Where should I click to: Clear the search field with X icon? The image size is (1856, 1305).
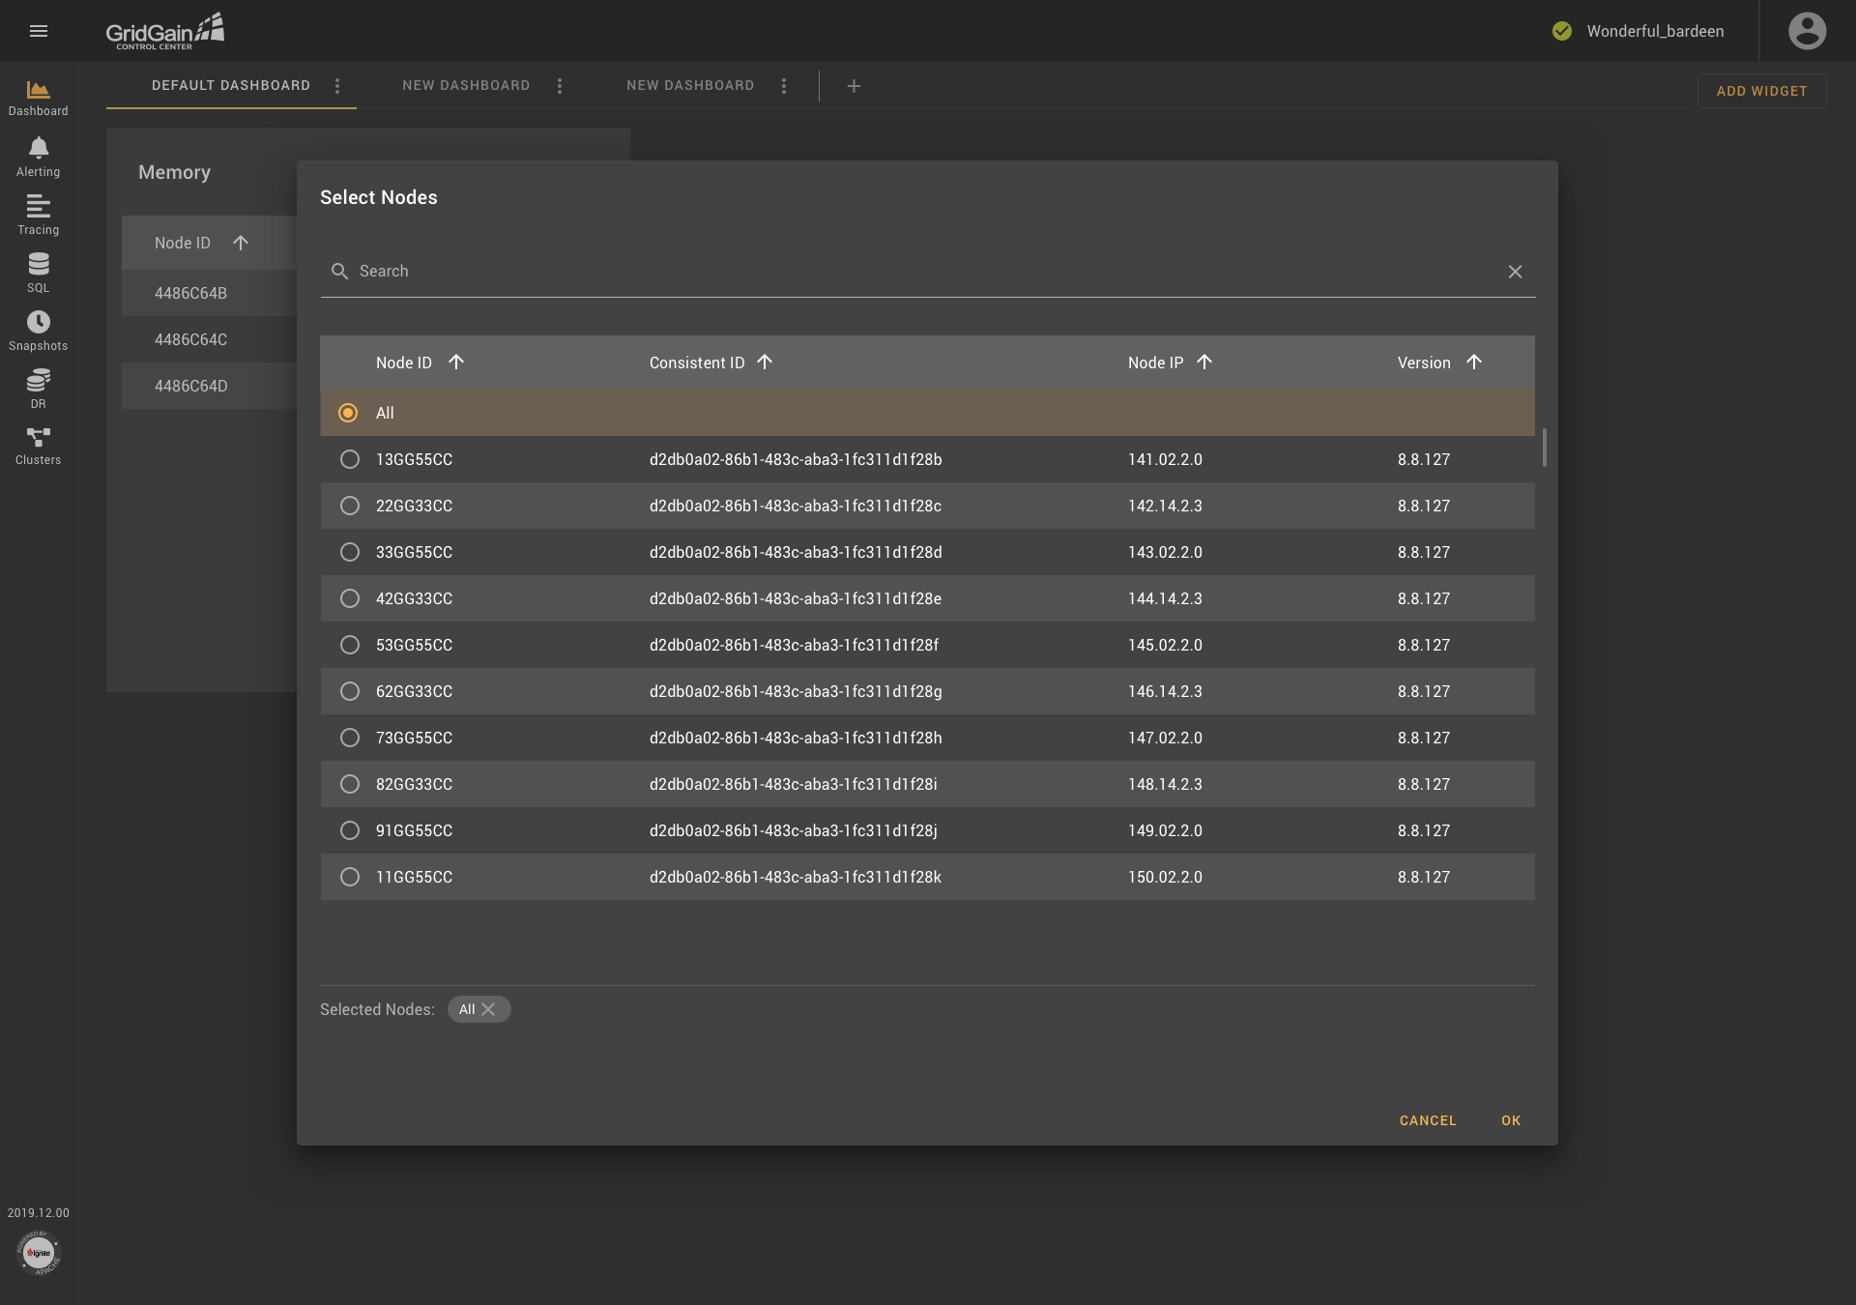point(1515,272)
